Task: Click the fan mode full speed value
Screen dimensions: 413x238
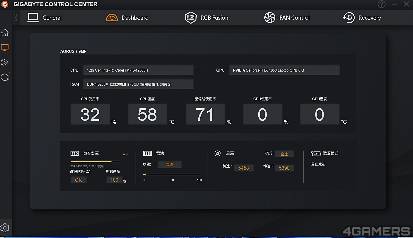Action: point(284,154)
